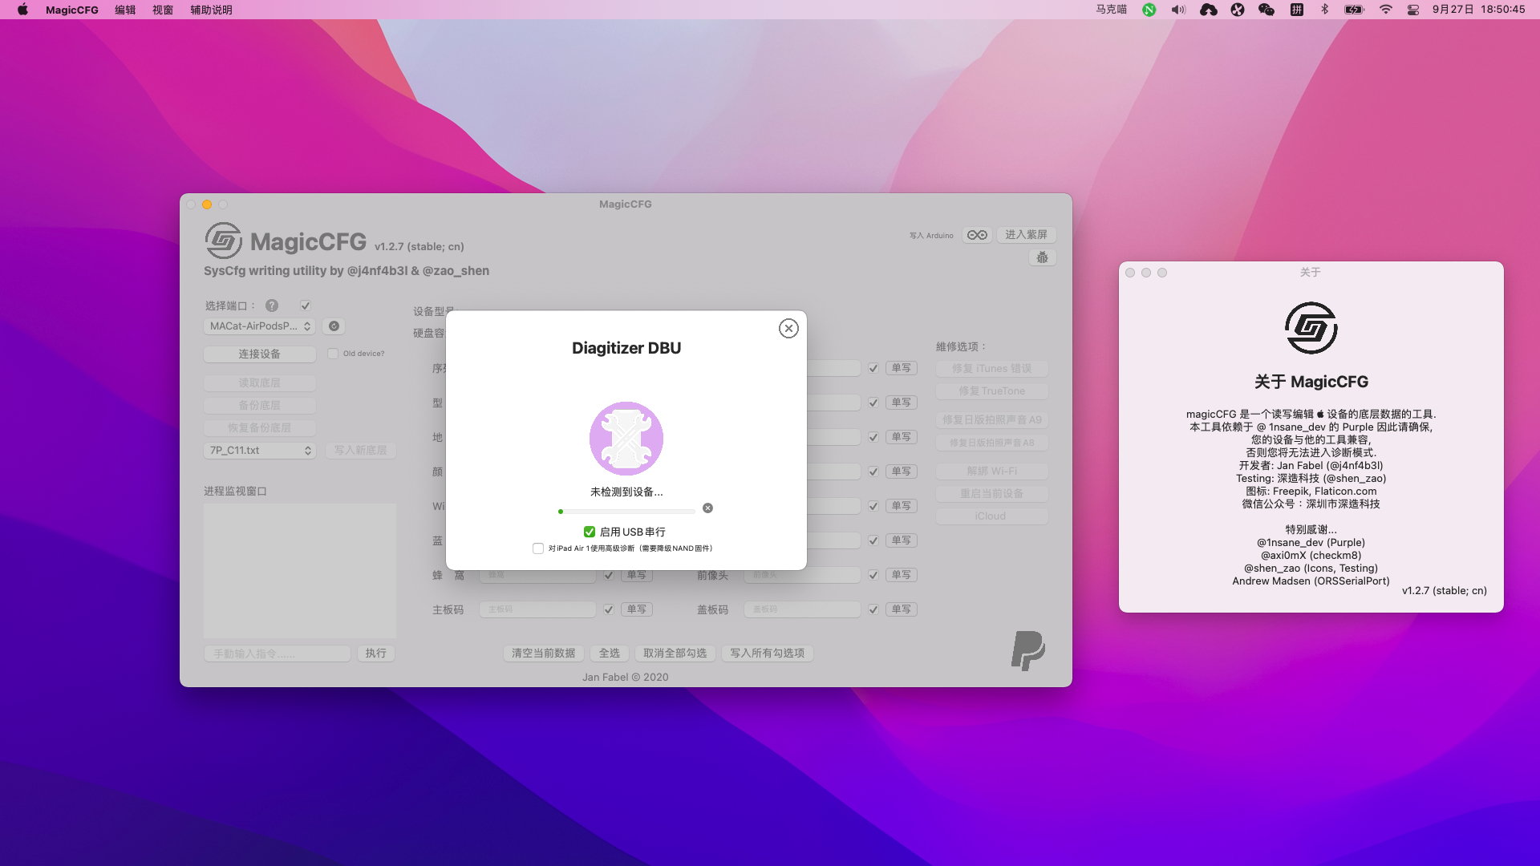The image size is (1540, 866).
Task: Open the 拼 input method menu
Action: click(x=1296, y=10)
